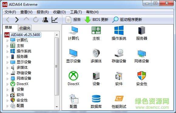
Task: Expand the DirectX tree node arrow
Action: click(x=7, y=84)
